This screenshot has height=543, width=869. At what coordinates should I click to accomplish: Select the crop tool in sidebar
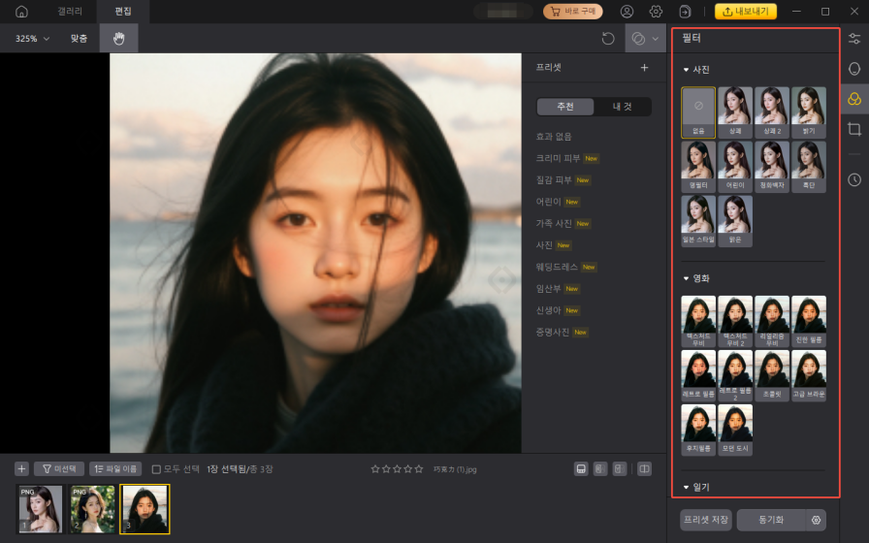click(854, 129)
